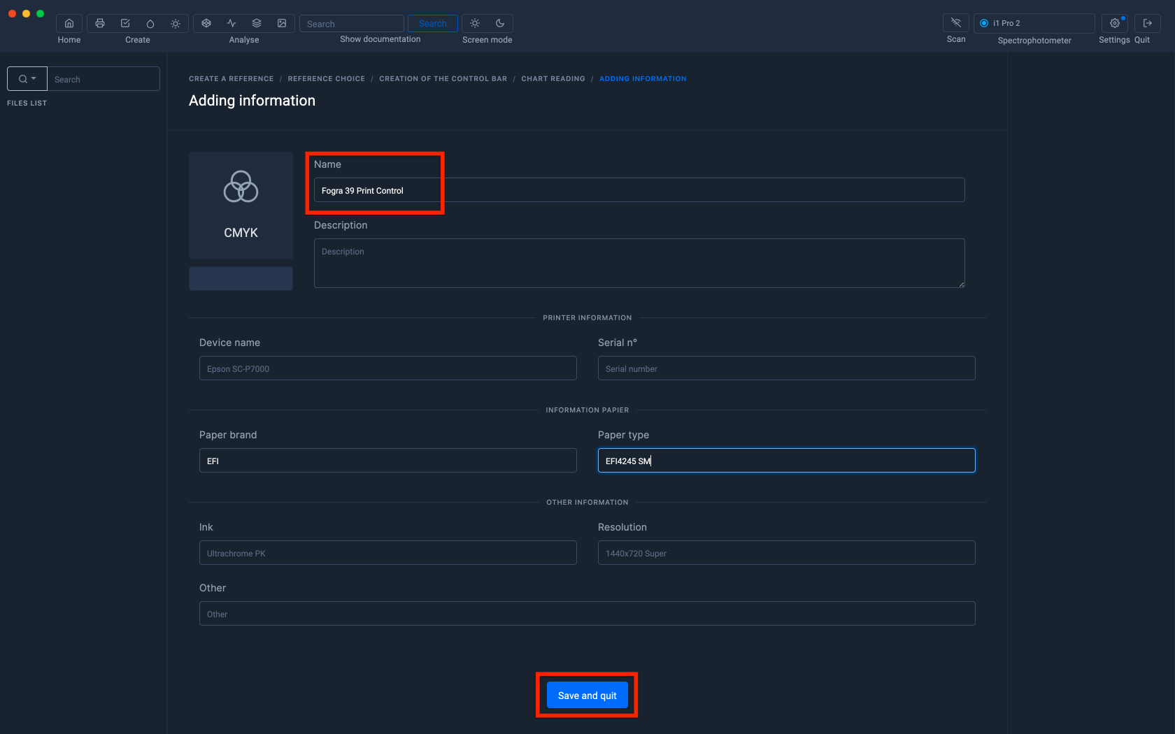Click the 'Adding information' page title
Viewport: 1175px width, 734px height.
(x=252, y=101)
